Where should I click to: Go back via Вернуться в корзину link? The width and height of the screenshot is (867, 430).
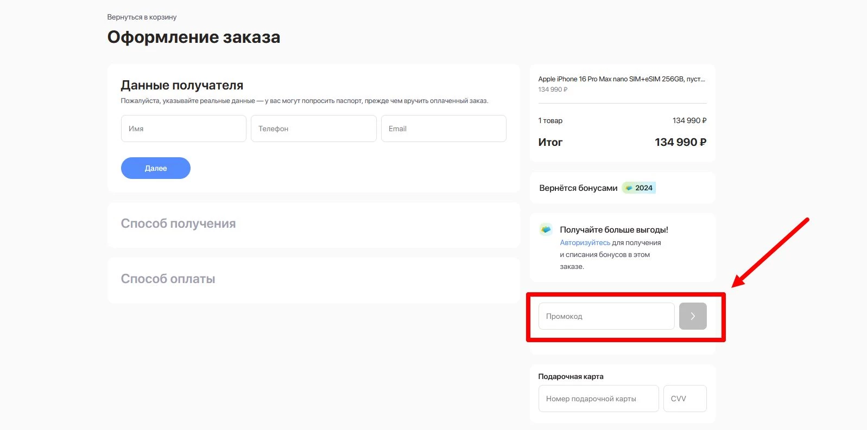tap(142, 17)
